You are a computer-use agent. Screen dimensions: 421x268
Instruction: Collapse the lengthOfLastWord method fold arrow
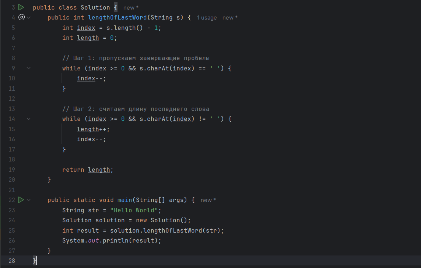tap(28, 17)
